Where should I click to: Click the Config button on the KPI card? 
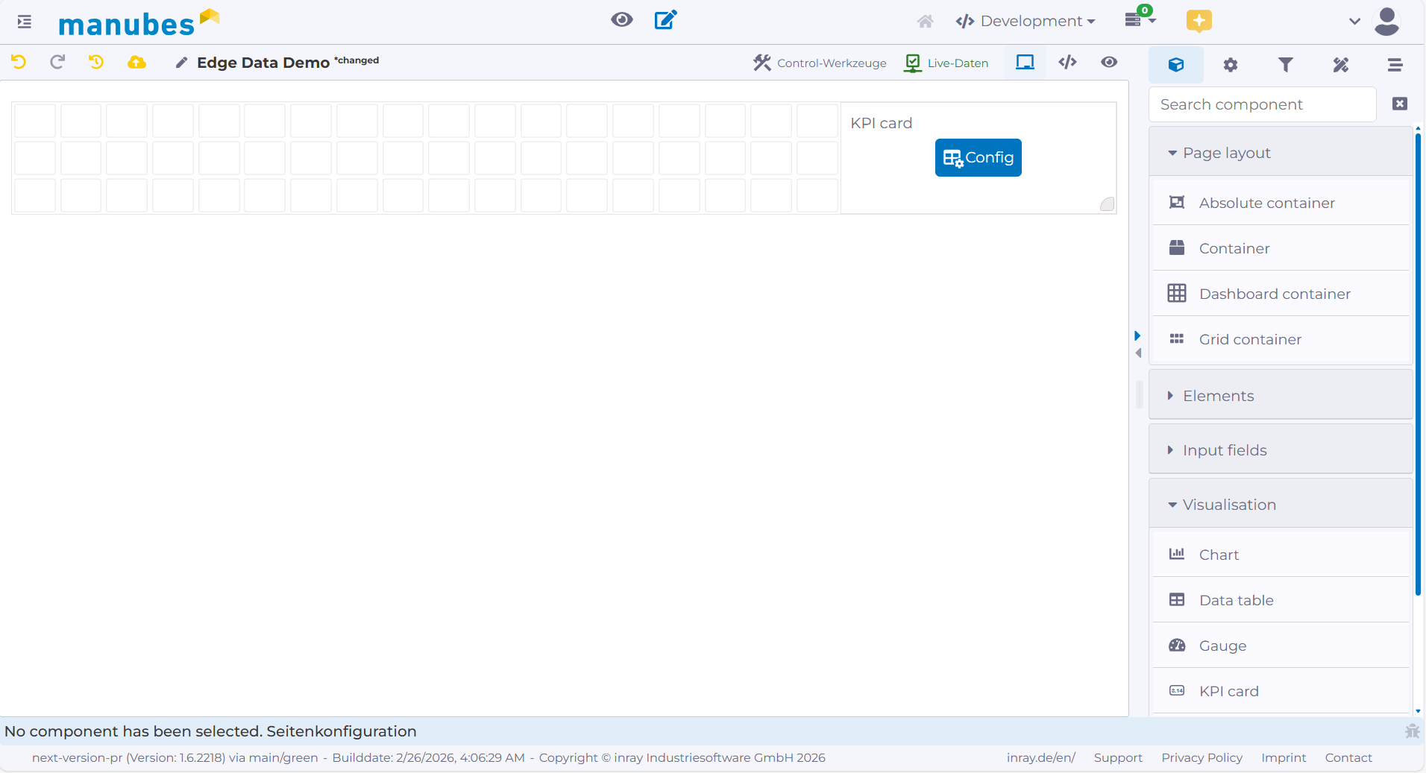[978, 157]
